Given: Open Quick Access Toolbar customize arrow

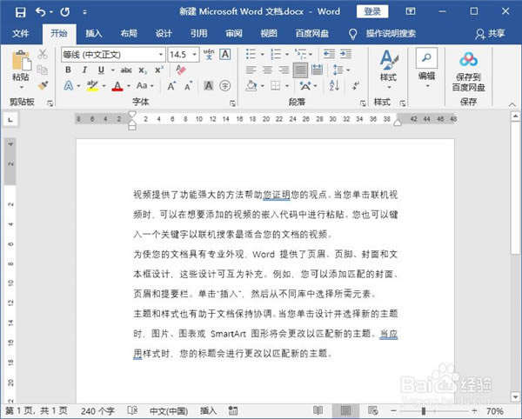Looking at the screenshot, I should coord(85,12).
